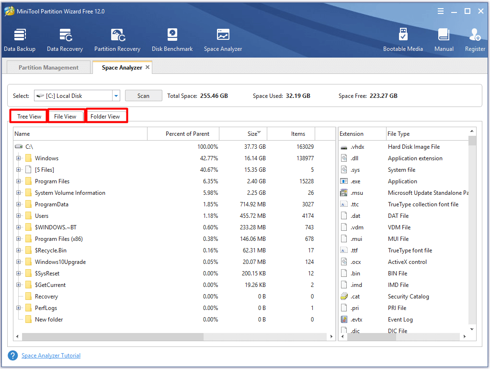490x369 pixels.
Task: Click the .msu extension icon
Action: point(344,193)
